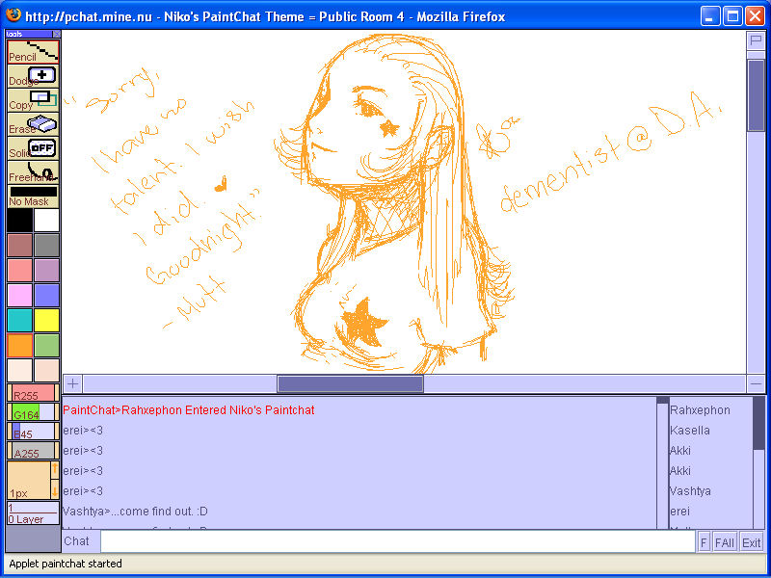
Task: Click the canvas horizontal scrollbar thumb
Action: click(x=350, y=383)
